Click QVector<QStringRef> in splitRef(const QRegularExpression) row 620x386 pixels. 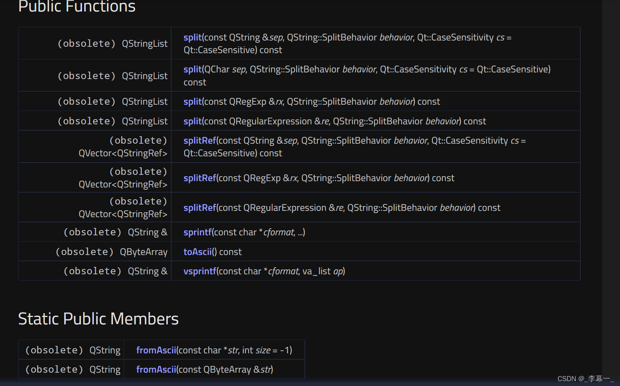point(123,214)
